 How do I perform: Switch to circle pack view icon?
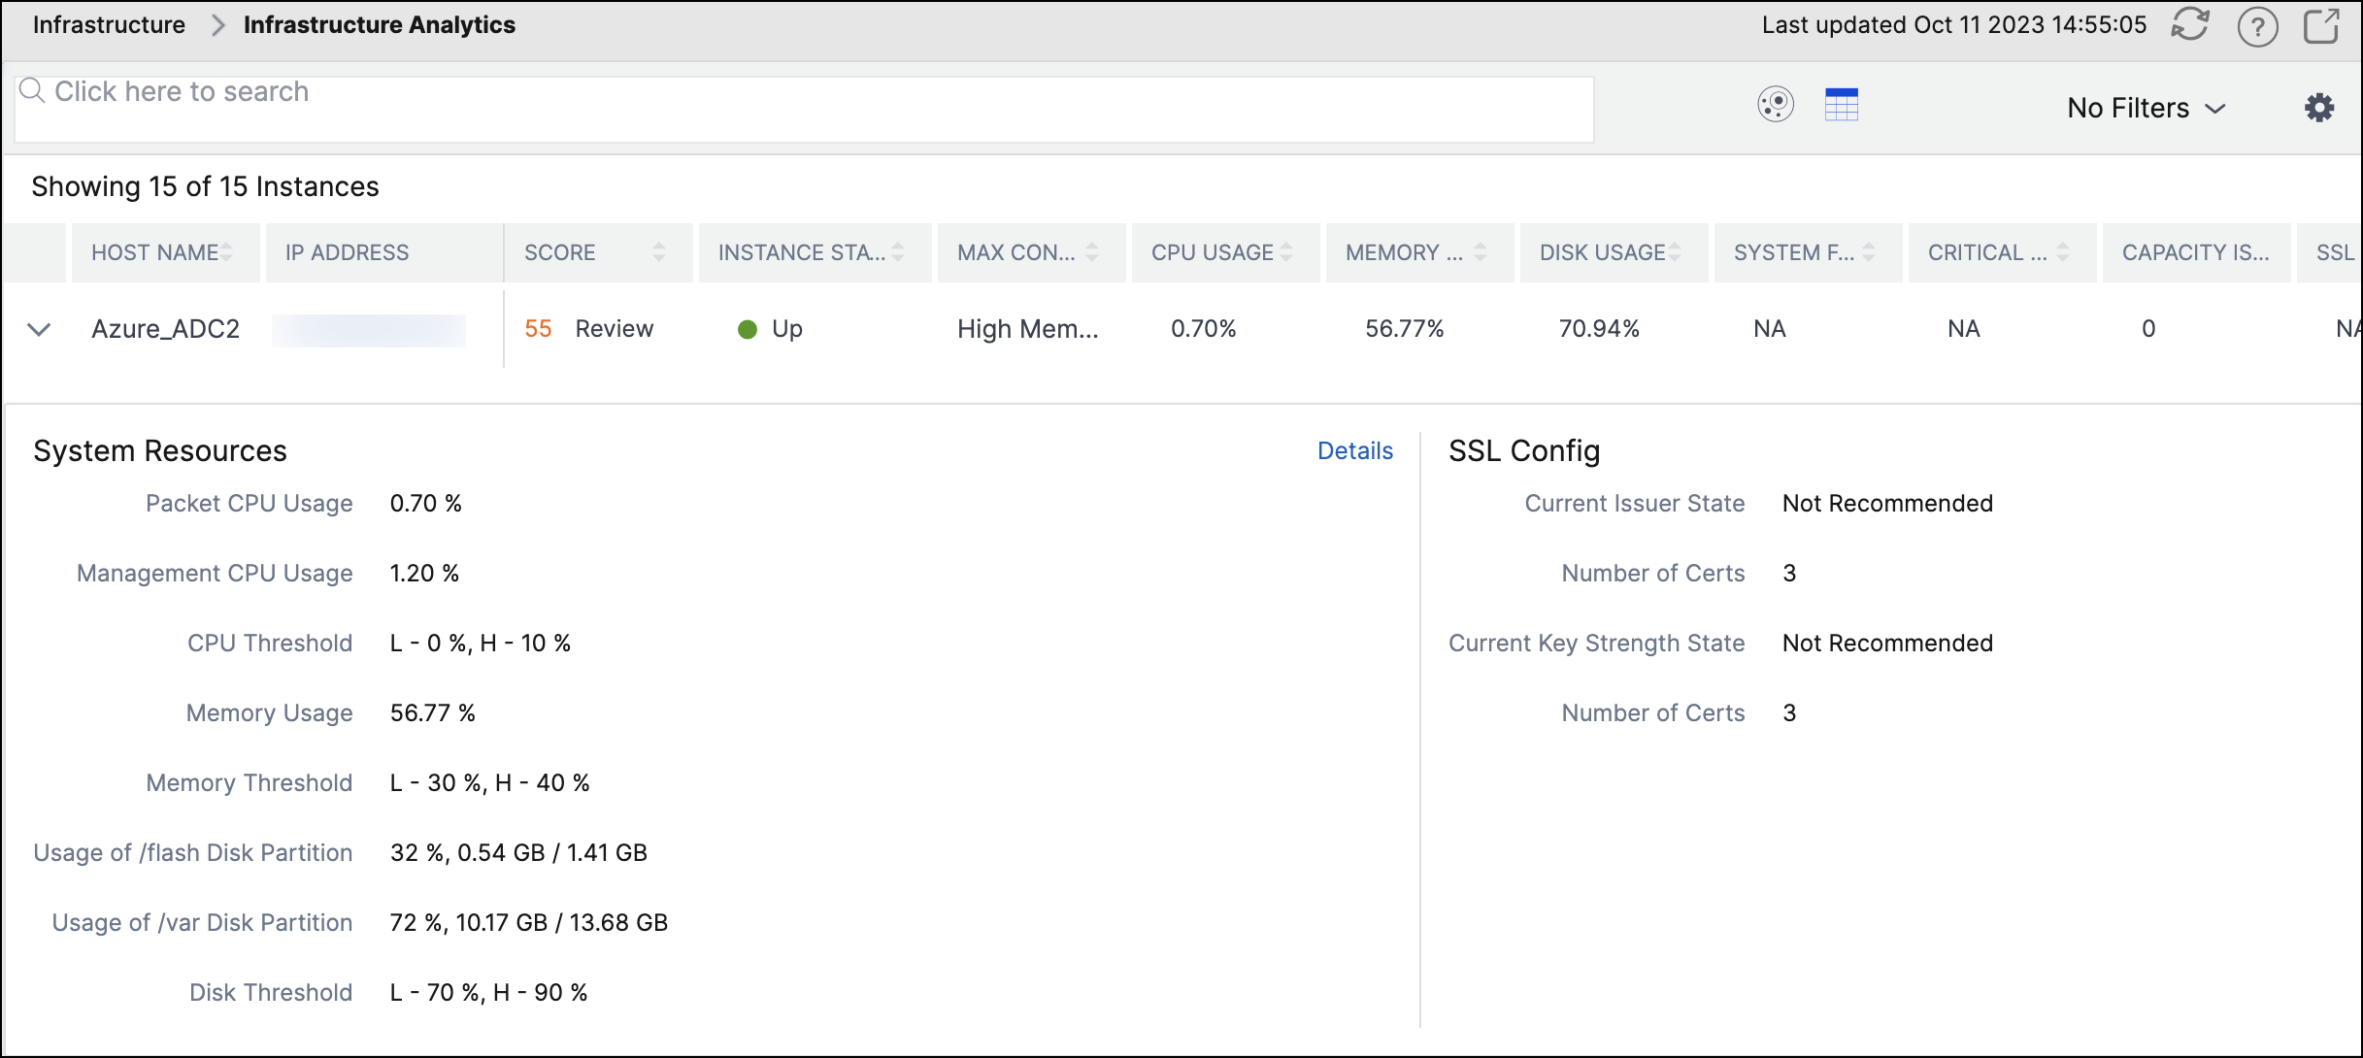pos(1776,105)
